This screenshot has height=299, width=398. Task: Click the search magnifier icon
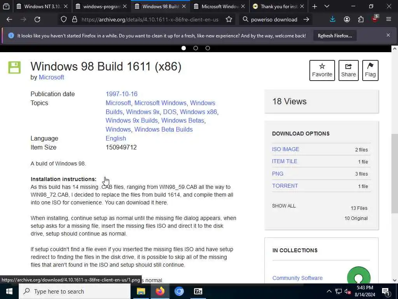(245, 19)
